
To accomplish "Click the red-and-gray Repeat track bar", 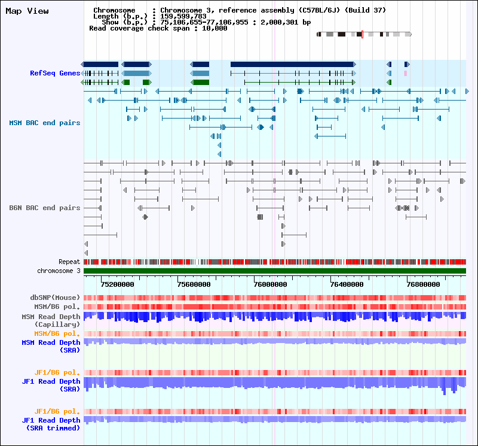I will 275,262.
